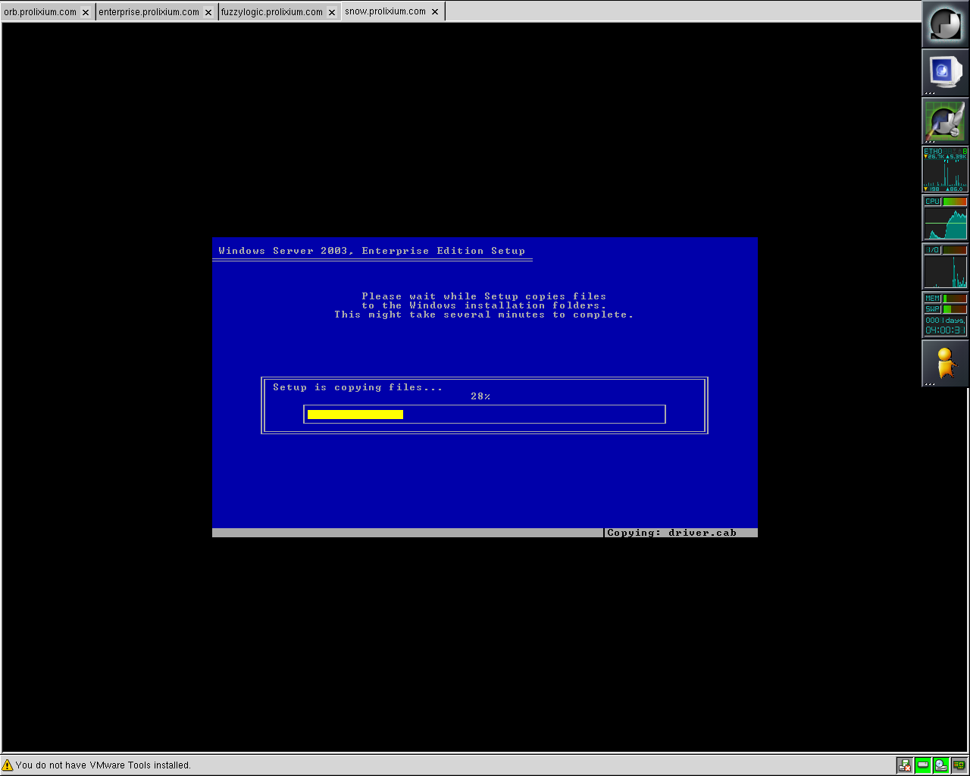
Task: Click the 28% progress text
Action: coord(480,396)
